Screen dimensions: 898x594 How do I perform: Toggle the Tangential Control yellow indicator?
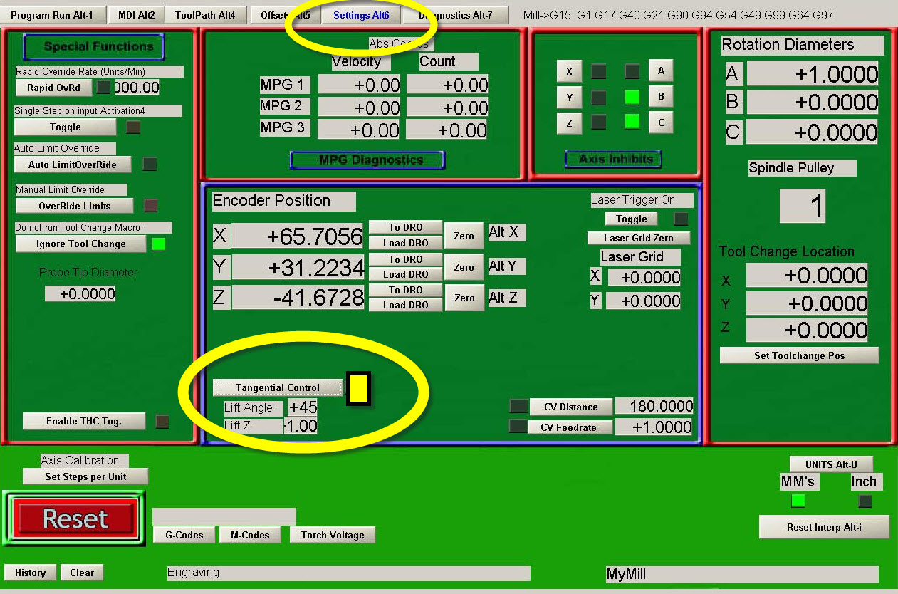[x=358, y=388]
